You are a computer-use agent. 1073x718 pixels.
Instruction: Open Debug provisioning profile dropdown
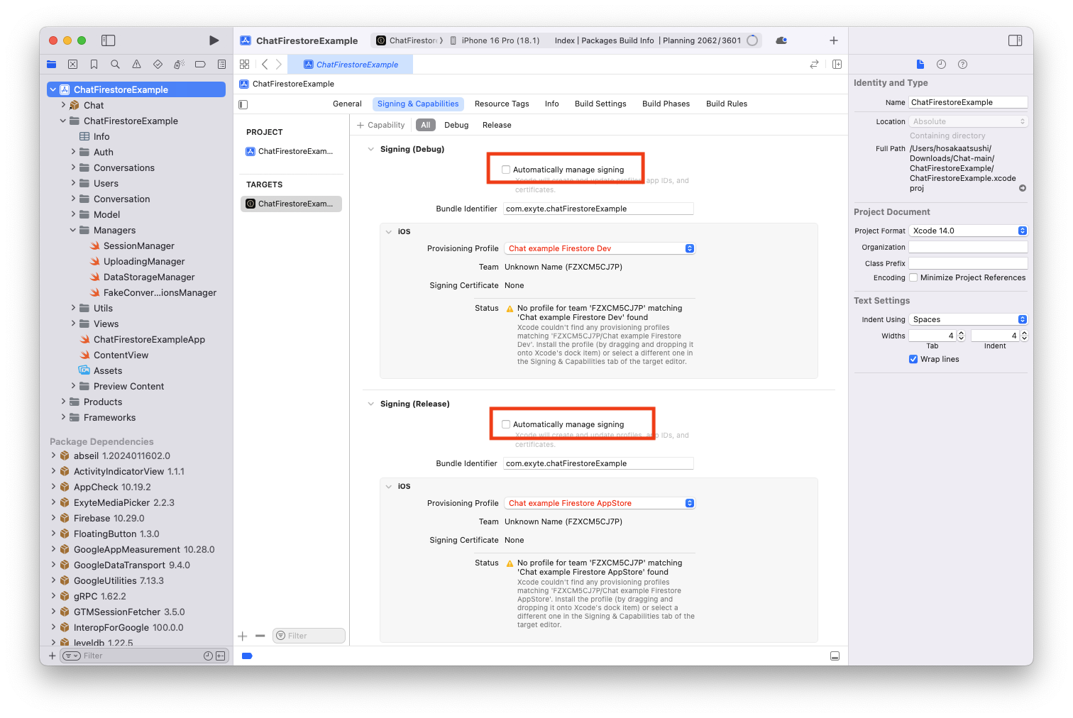pos(600,248)
